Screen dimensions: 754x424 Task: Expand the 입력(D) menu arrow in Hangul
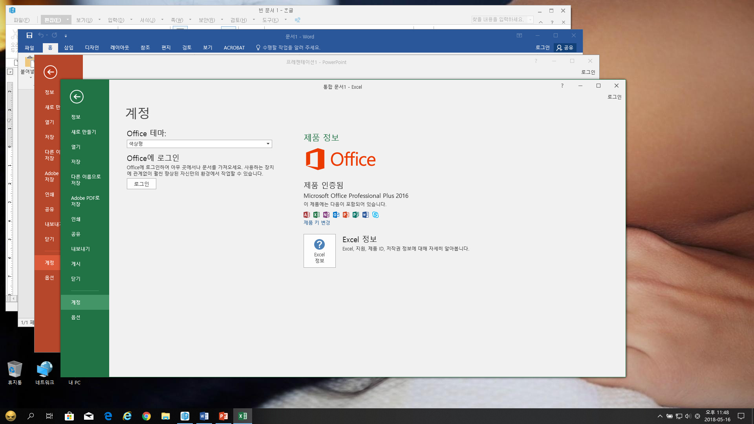131,20
